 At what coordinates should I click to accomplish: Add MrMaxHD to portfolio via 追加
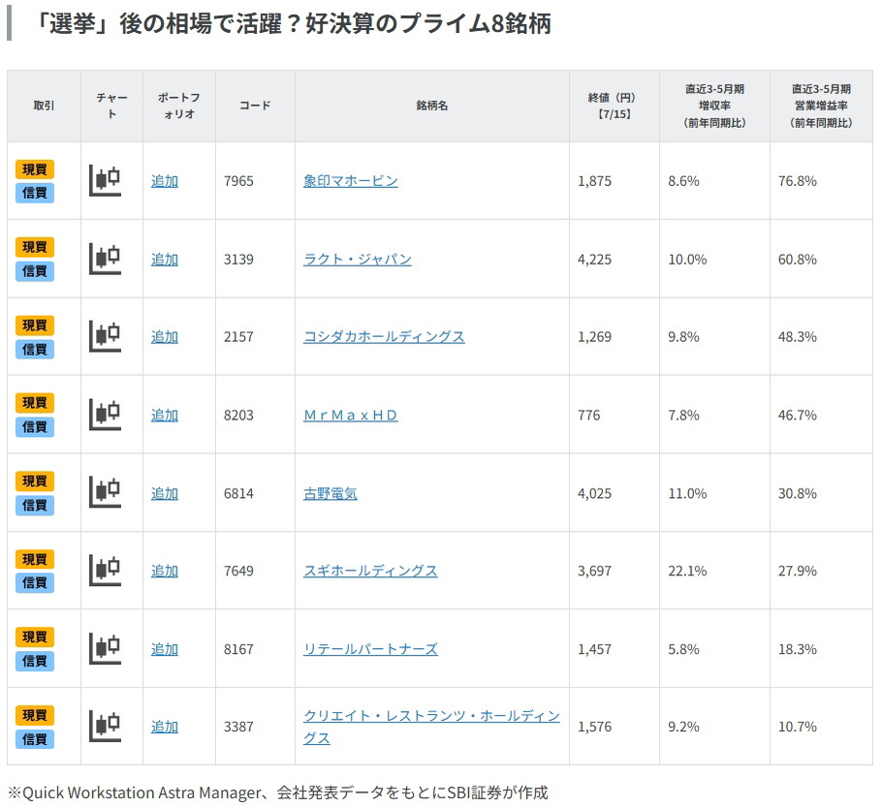click(165, 415)
